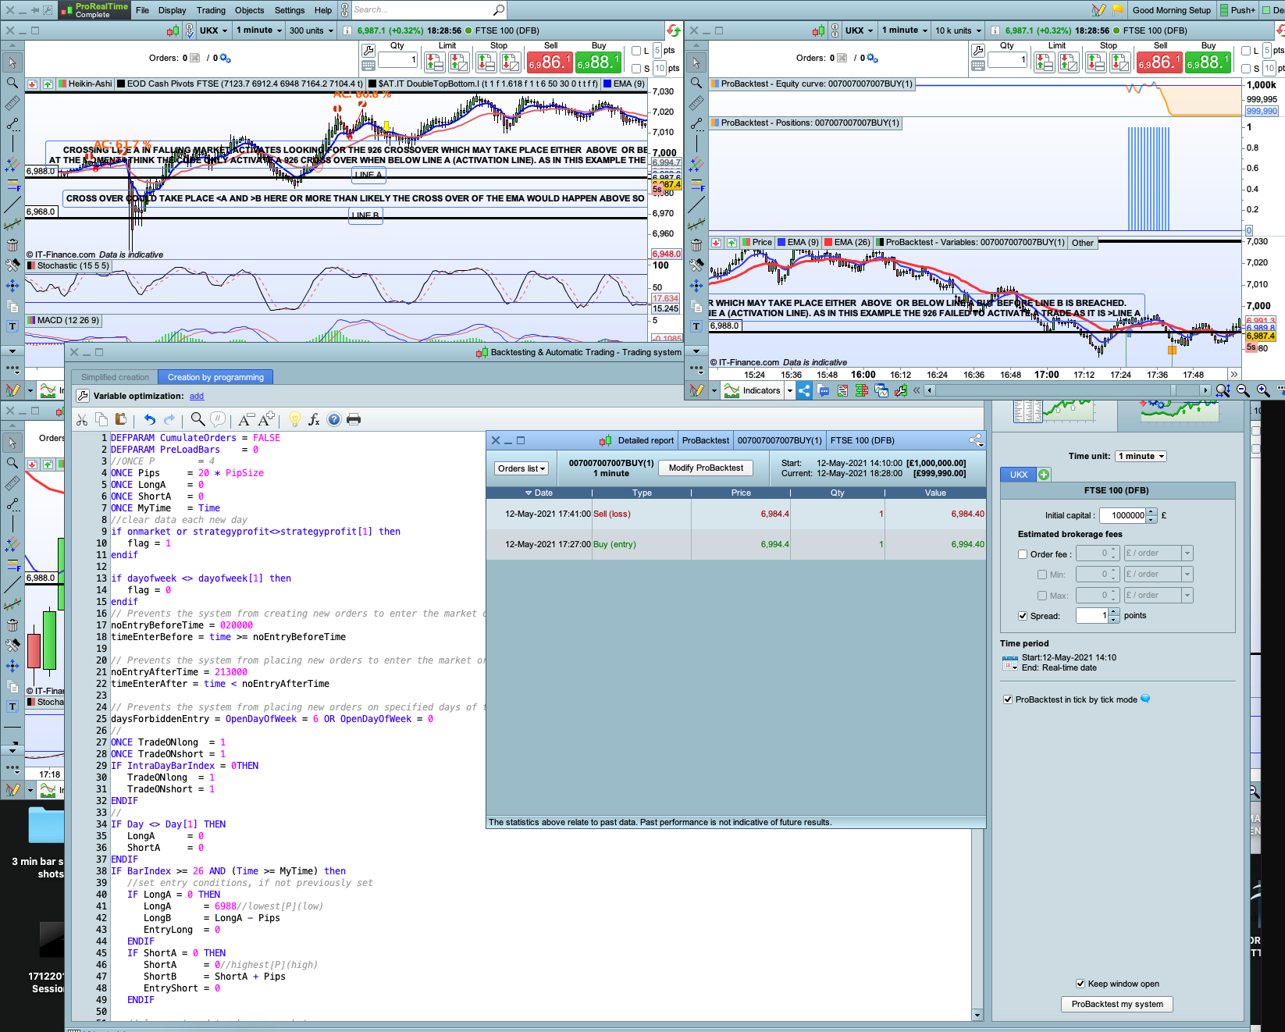Image resolution: width=1285 pixels, height=1032 pixels.
Task: Toggle ProBacktest in tick by tick mode
Action: click(1008, 699)
